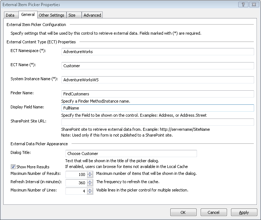Viewport: 261px width, 220px height.
Task: Confirm with the OK button
Action: point(183,212)
